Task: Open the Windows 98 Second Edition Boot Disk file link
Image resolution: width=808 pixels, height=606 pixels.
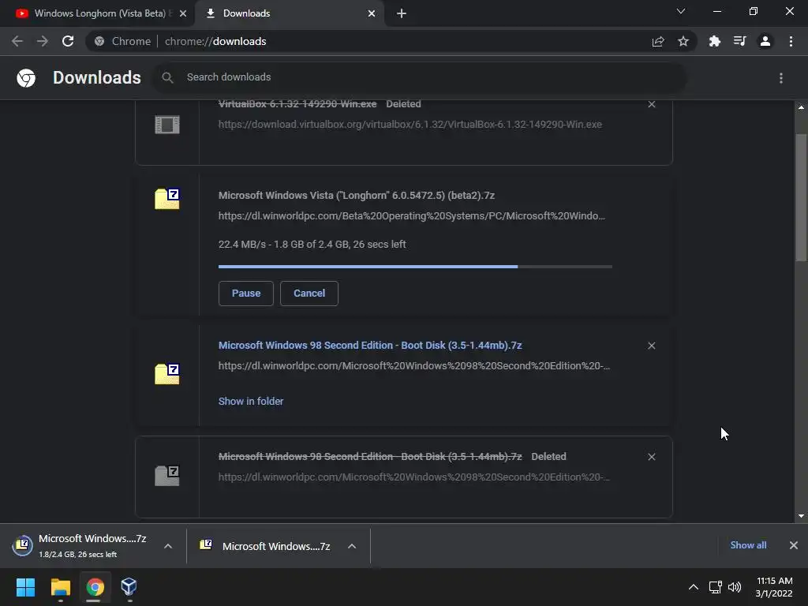Action: [370, 346]
